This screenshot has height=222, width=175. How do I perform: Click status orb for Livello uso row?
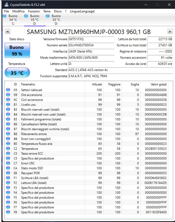8,105
